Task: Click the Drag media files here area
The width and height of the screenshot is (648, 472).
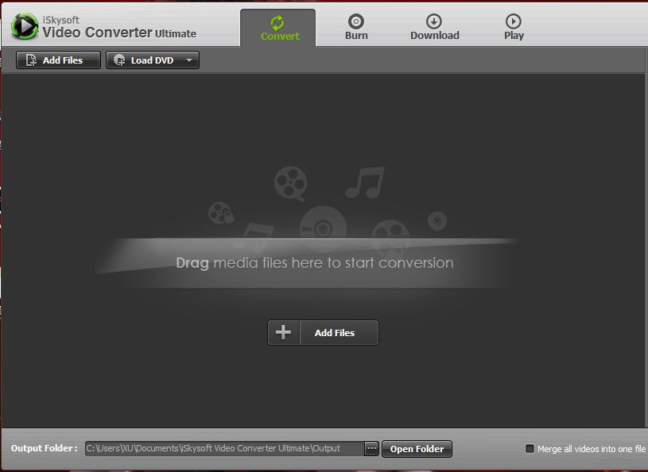Action: [x=314, y=263]
